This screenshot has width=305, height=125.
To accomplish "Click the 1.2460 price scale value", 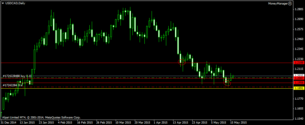I will [x=299, y=39].
